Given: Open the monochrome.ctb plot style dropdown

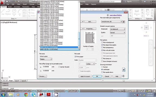Looking at the screenshot, I should [x=112, y=22].
